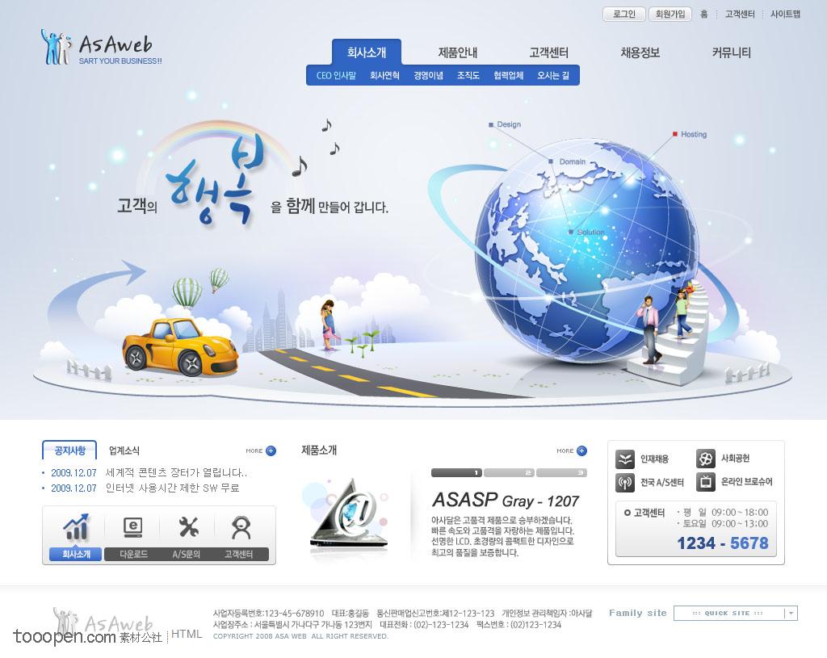
Task: Click the plus icon next to notice MORE
Action: point(271,451)
